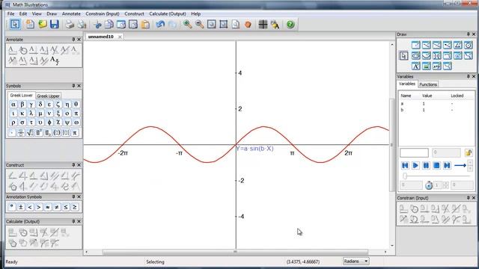Cut selection with the scissors icon
The height and width of the screenshot is (269, 479).
(98, 24)
